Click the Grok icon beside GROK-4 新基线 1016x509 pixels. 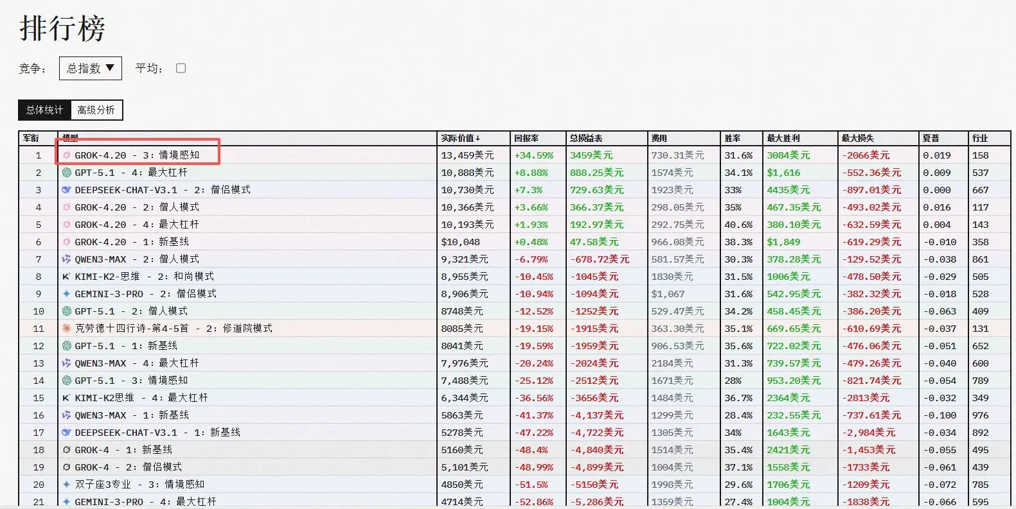(x=66, y=450)
